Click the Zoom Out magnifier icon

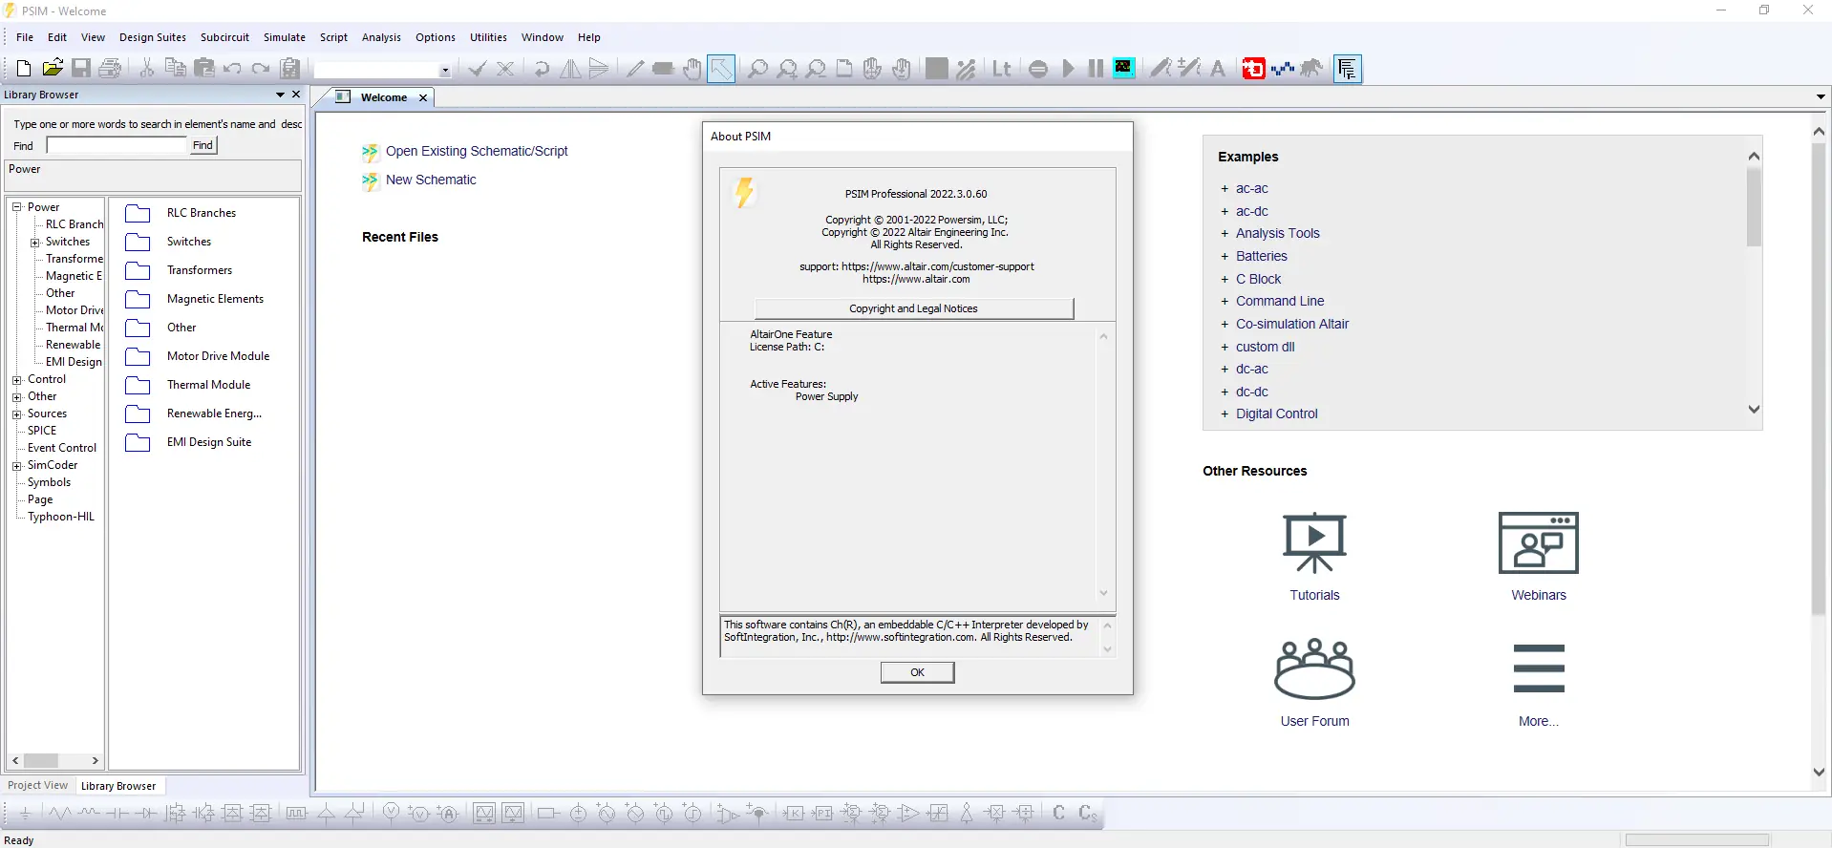point(816,69)
